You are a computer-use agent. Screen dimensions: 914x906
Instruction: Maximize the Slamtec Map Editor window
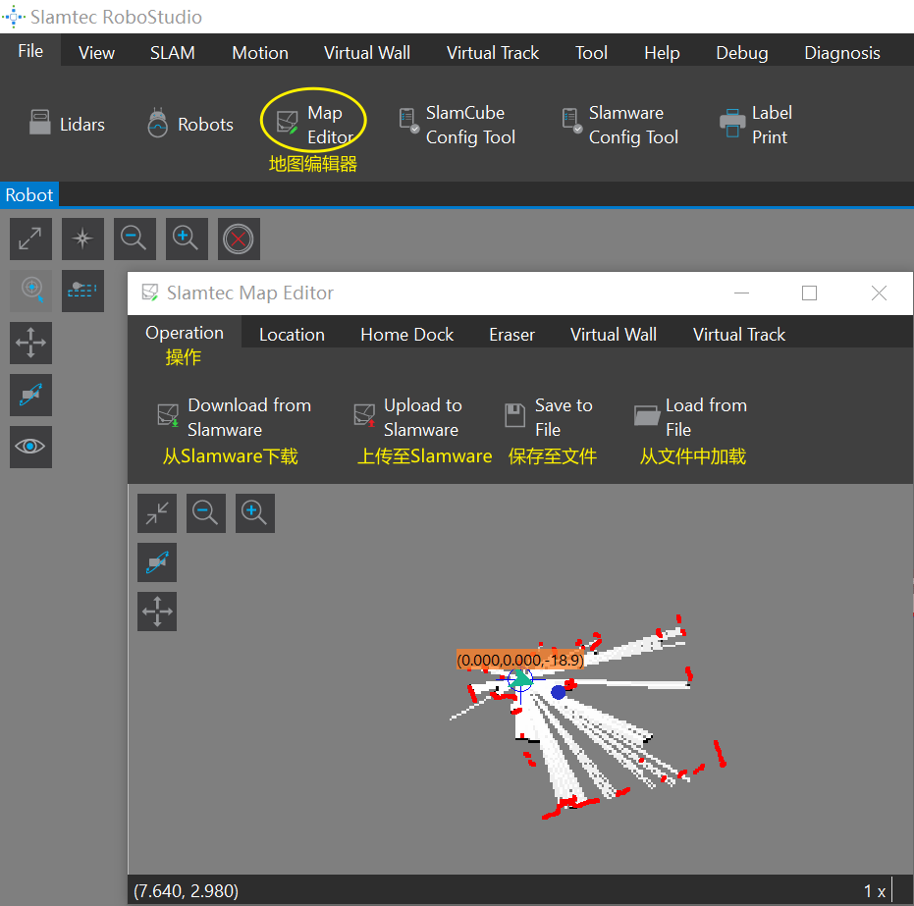tap(809, 293)
